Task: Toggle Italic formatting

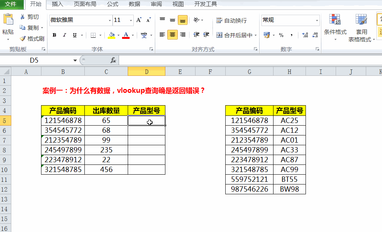Action: point(64,35)
